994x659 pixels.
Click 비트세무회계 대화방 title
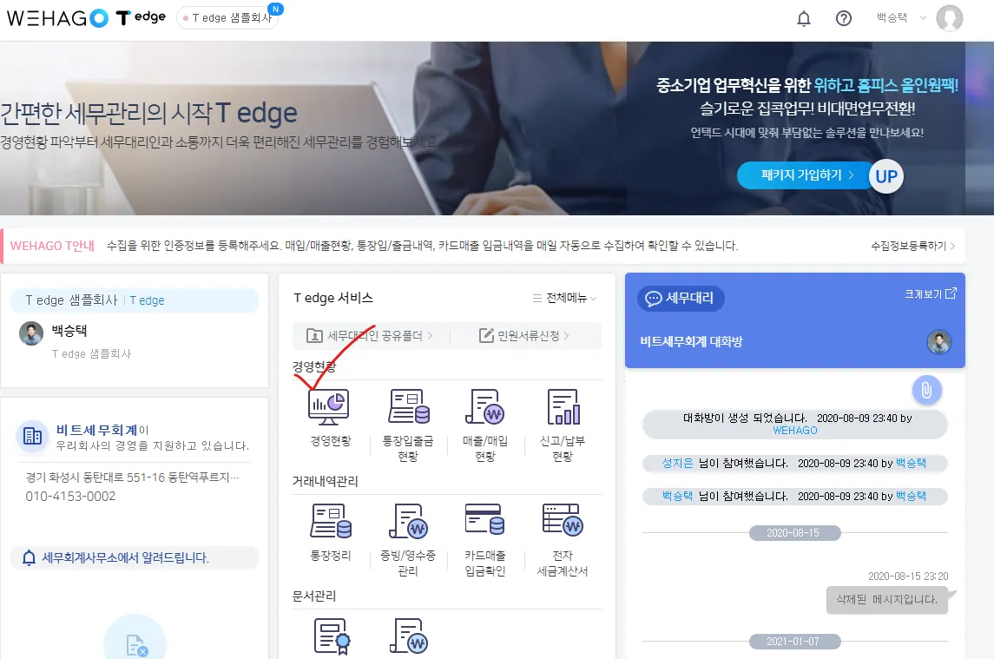691,342
